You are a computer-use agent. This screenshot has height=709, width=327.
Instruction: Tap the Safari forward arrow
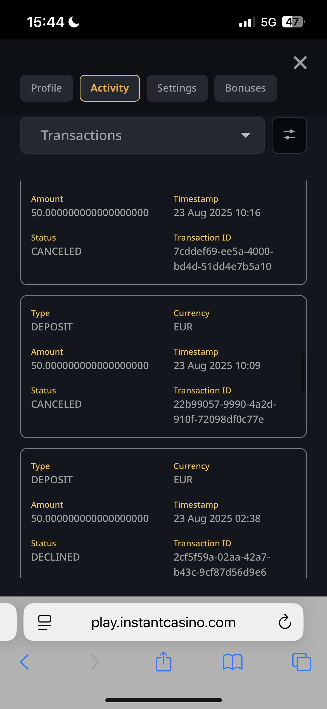95,662
